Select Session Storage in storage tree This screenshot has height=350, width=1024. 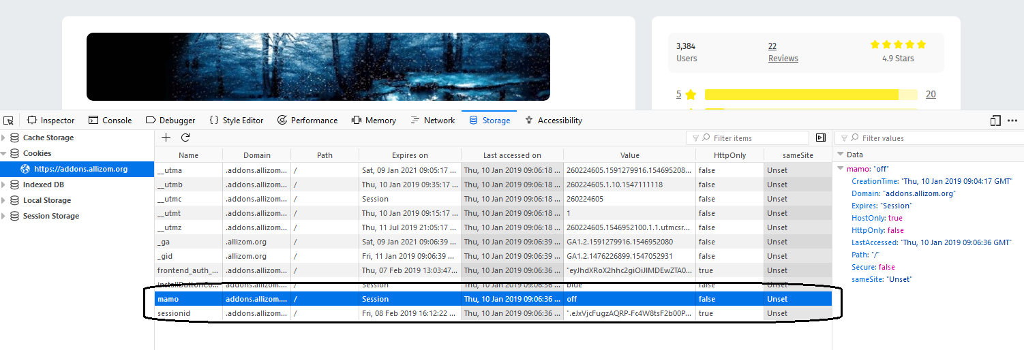pos(51,216)
